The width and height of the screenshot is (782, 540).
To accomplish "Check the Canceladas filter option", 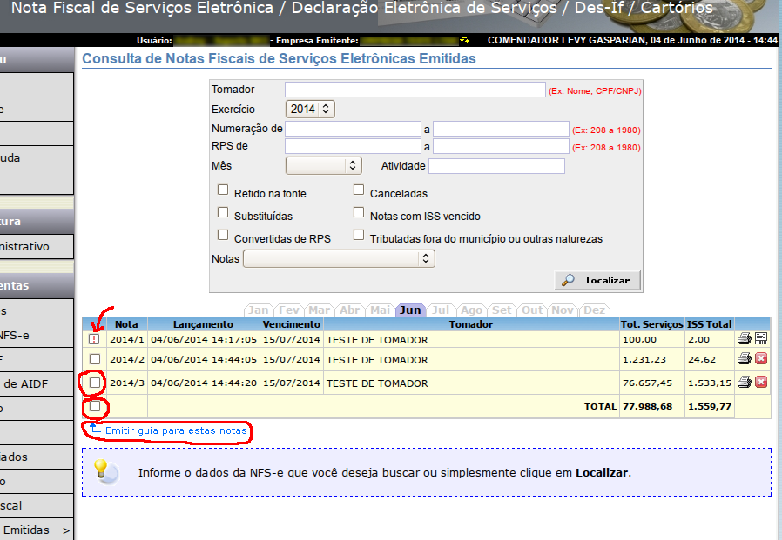I will [x=359, y=190].
